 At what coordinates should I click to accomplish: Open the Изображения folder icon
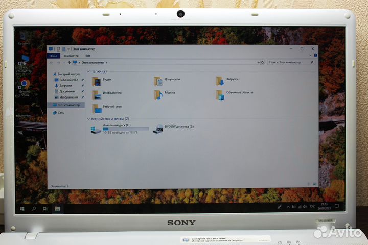point(97,95)
